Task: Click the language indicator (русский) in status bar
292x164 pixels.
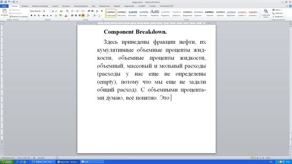Action: pos(41,158)
